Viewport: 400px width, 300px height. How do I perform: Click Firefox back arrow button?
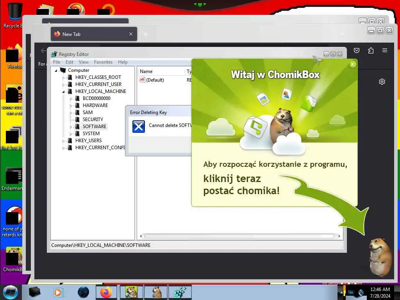43,50
